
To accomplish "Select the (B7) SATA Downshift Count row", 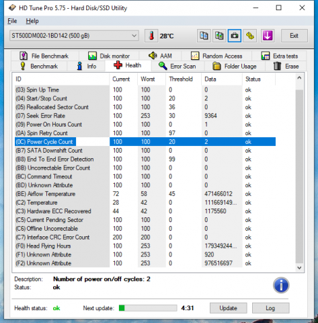I will click(x=145, y=151).
